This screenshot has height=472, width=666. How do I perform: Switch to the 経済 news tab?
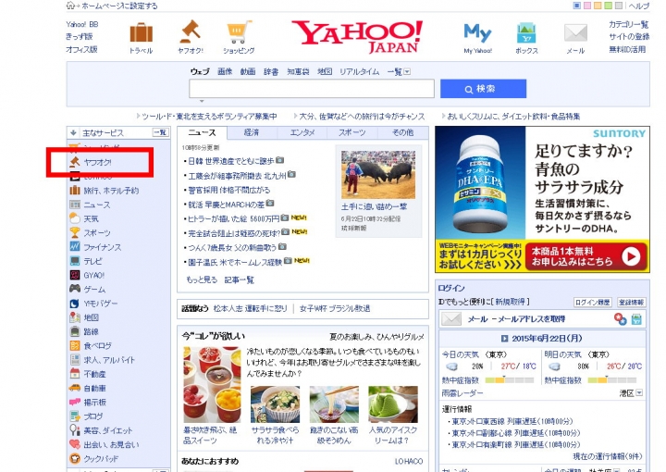[252, 132]
